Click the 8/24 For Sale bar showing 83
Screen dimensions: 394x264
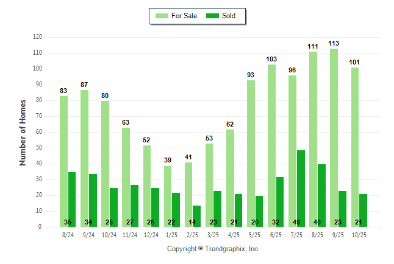pyautogui.click(x=63, y=161)
